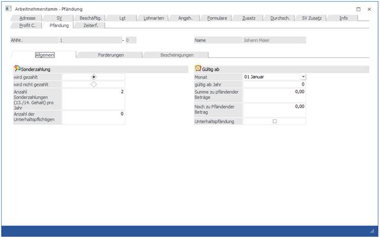
Task: Select the 'wird gezahlt' radio button
Action: (x=93, y=77)
